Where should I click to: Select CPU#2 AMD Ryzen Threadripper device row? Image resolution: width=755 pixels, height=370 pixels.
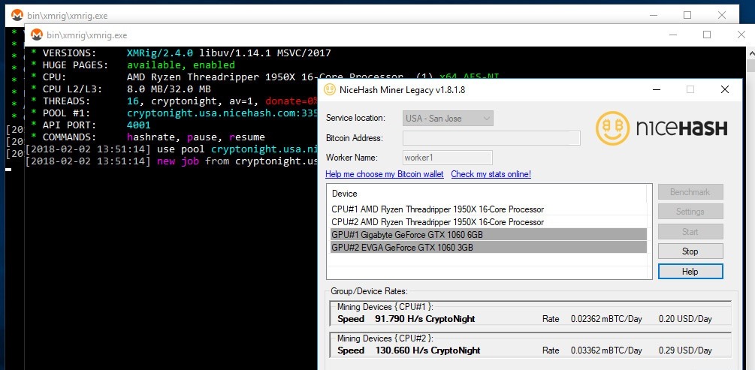437,222
